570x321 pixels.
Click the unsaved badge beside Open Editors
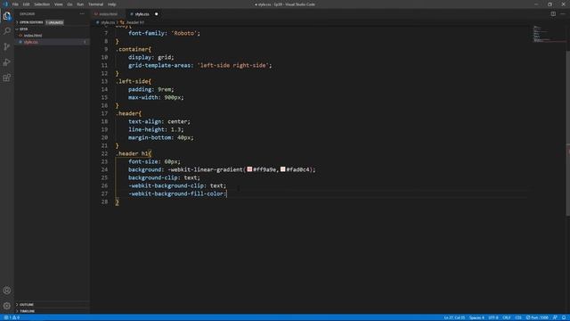54,22
